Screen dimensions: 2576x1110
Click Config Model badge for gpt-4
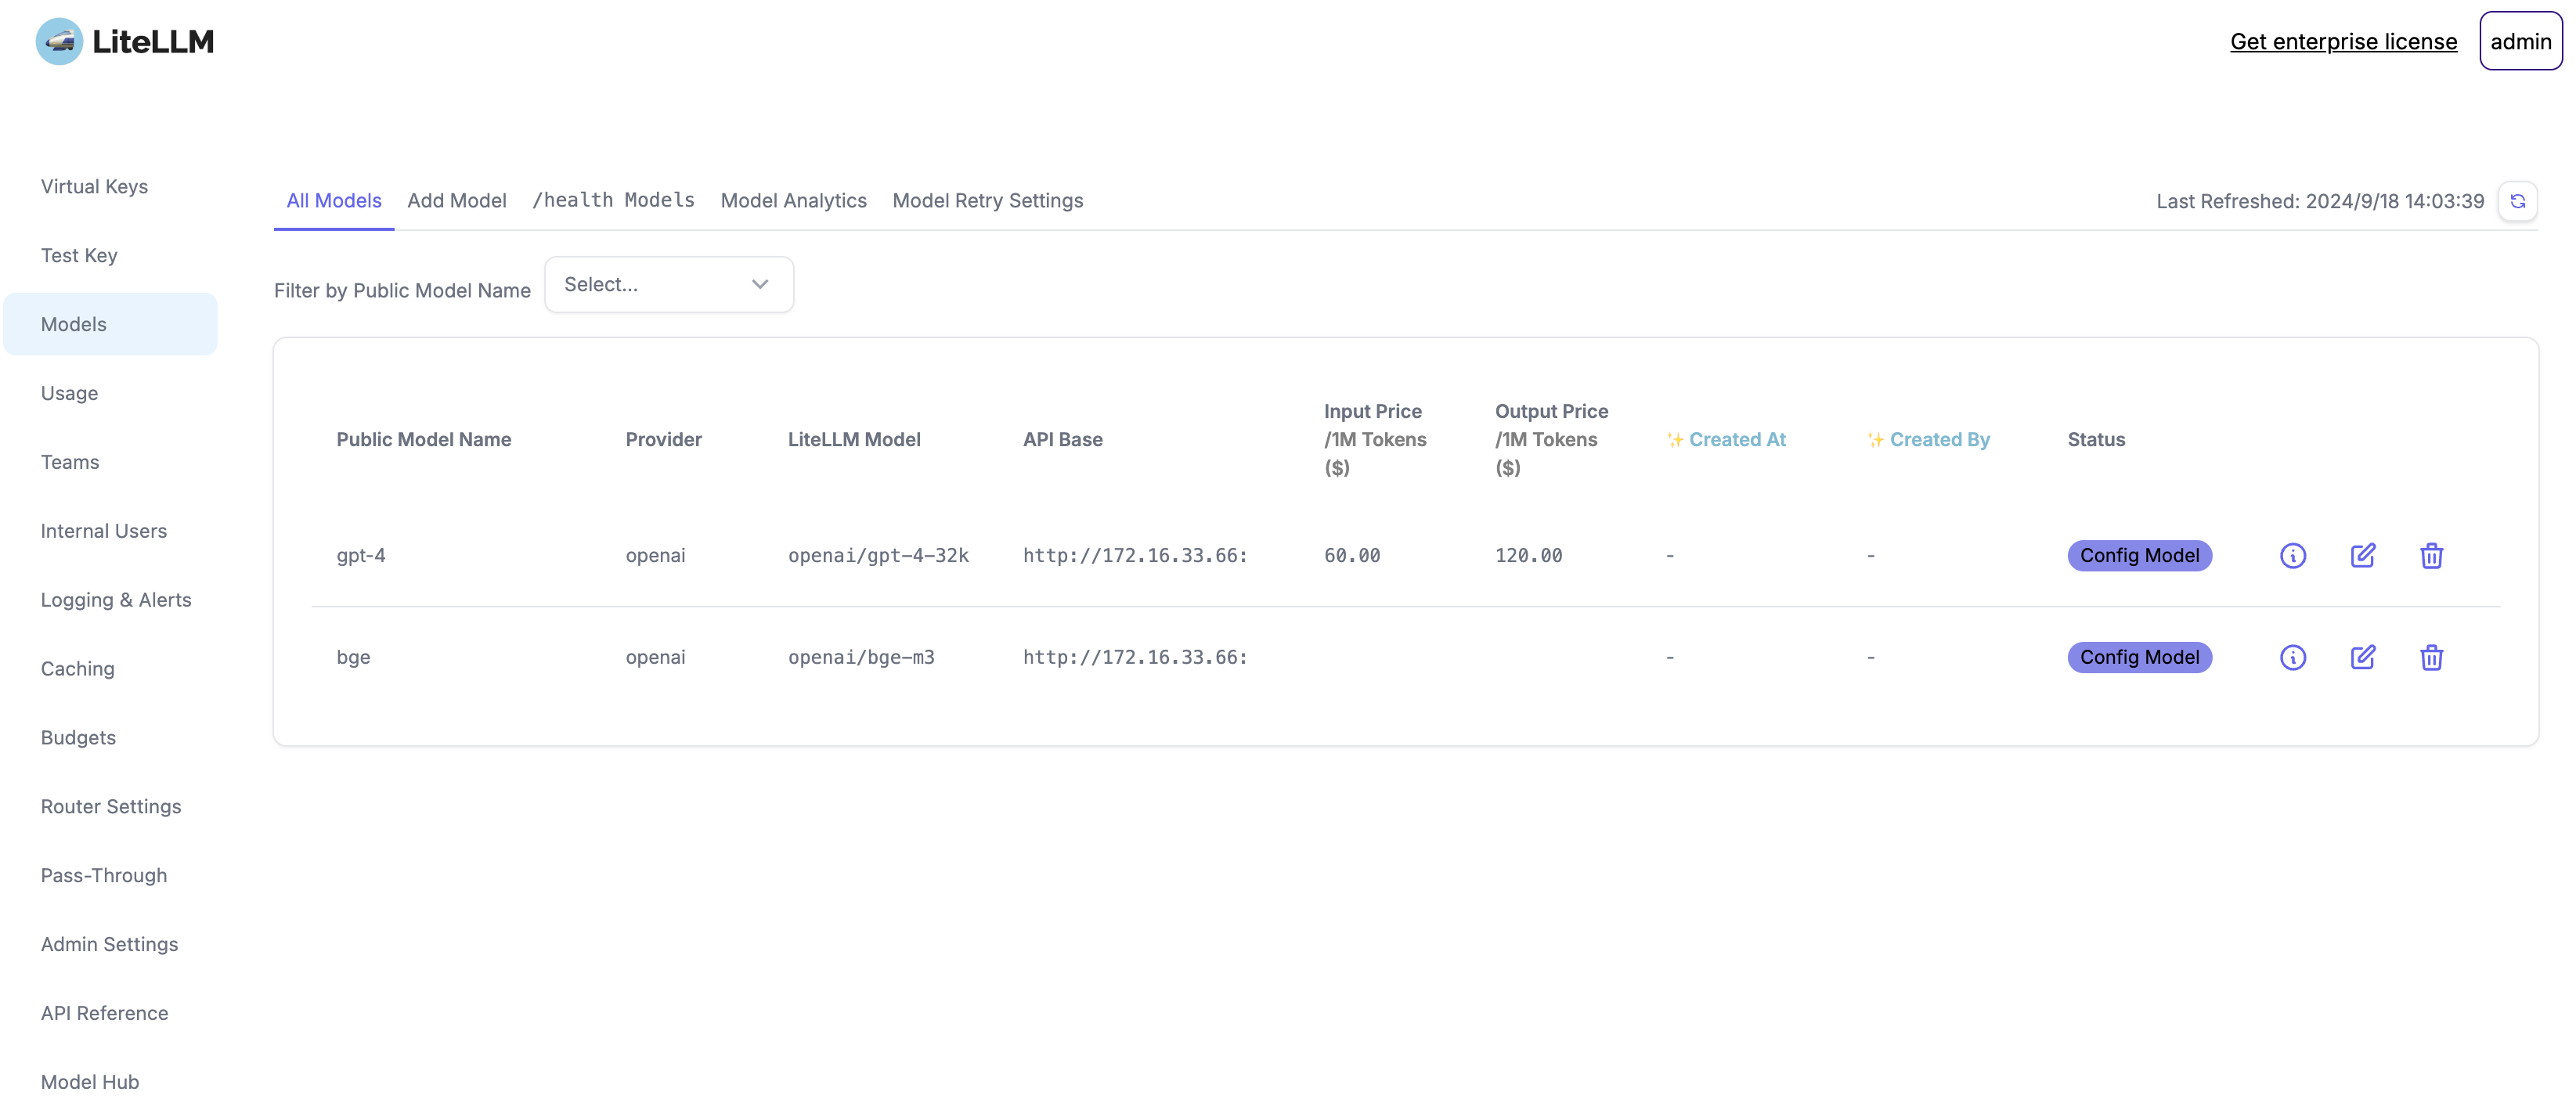point(2139,555)
